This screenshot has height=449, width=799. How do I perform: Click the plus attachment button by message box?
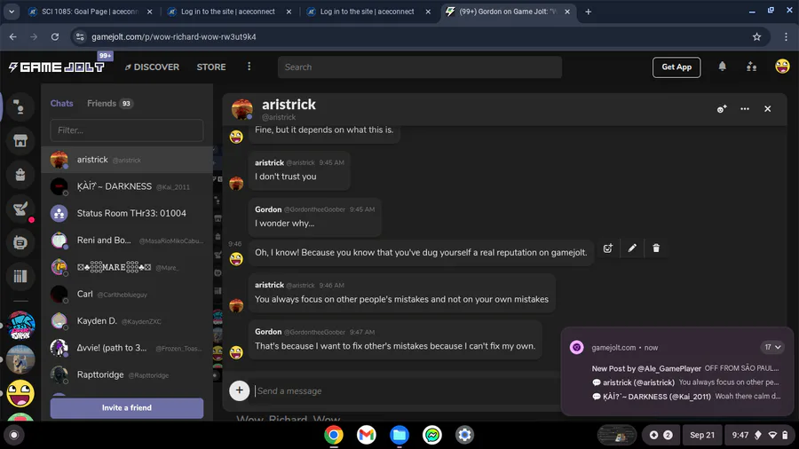(239, 390)
